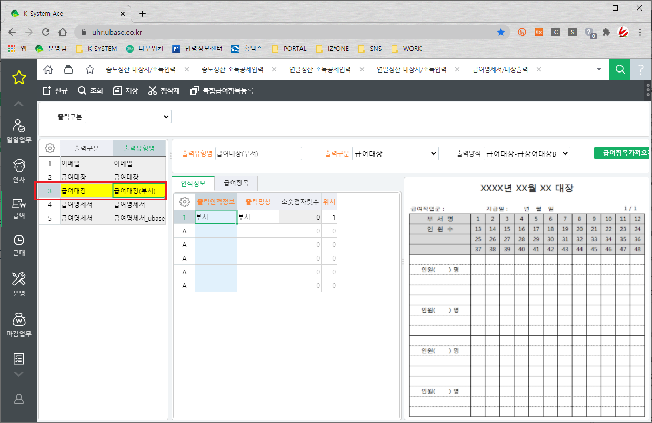
Task: Open the 일일업무 sidebar menu
Action: click(19, 131)
